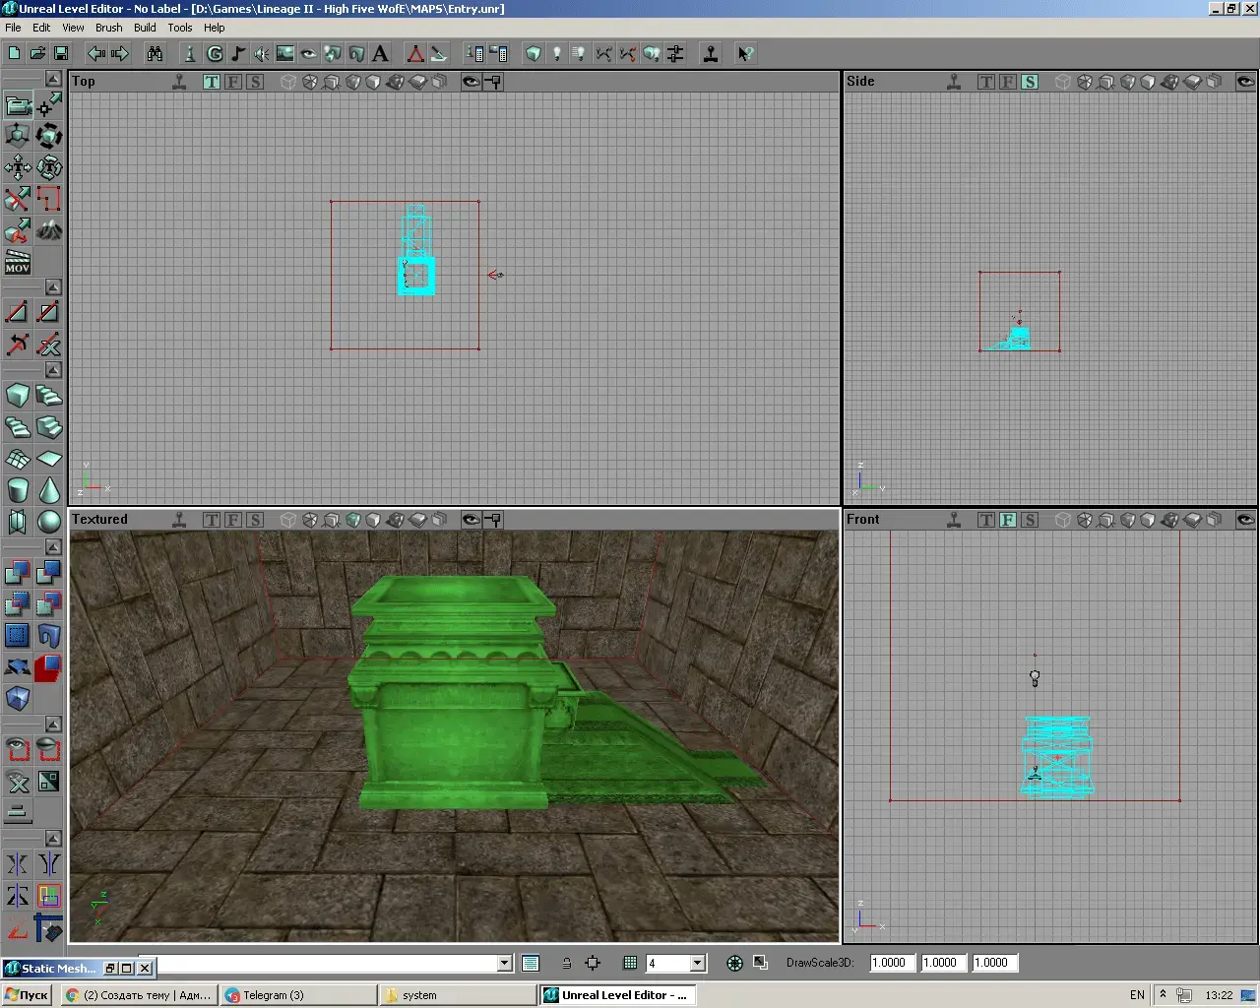Viewport: 1260px width, 1008px height.
Task: Open the command line history dropdown
Action: (x=505, y=964)
